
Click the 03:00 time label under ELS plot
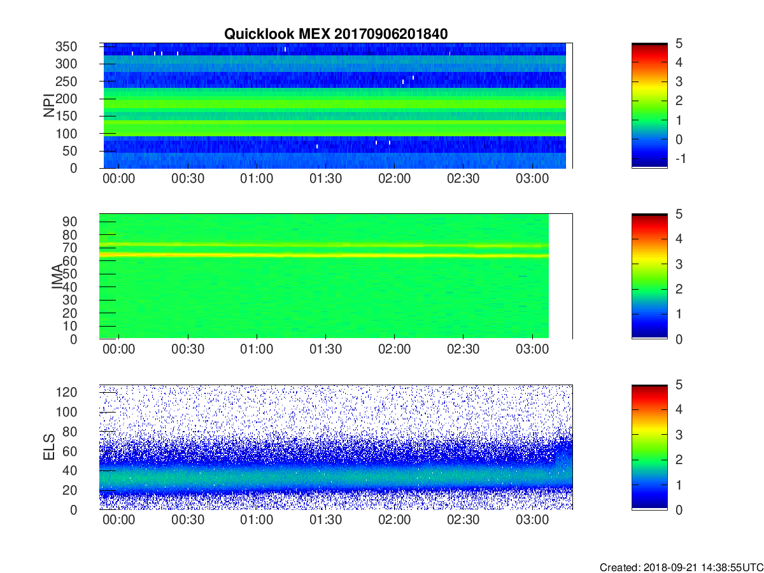click(532, 520)
